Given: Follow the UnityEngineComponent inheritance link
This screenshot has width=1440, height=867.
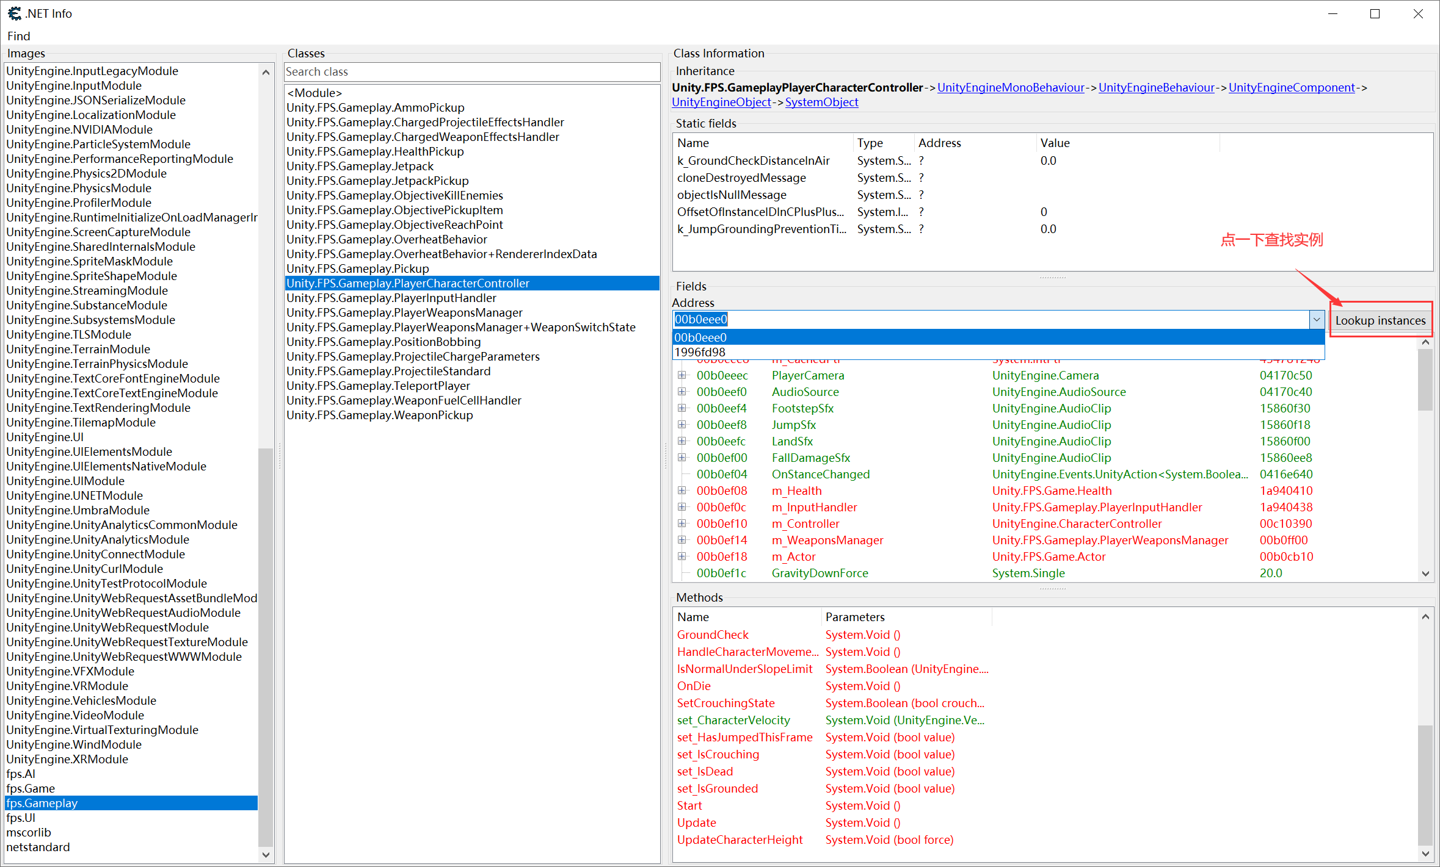Looking at the screenshot, I should pos(1292,87).
